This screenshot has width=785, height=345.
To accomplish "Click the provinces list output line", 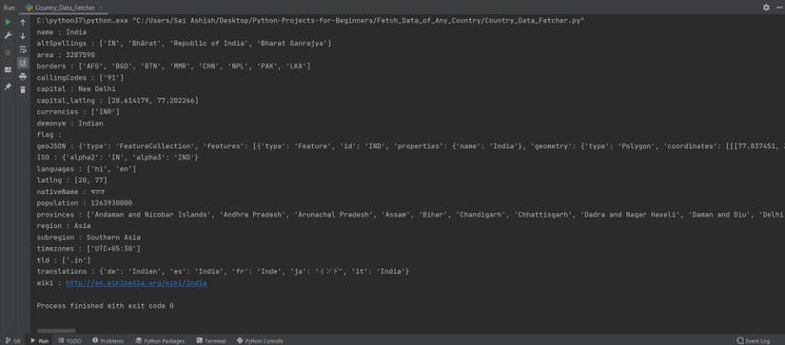I will point(410,215).
